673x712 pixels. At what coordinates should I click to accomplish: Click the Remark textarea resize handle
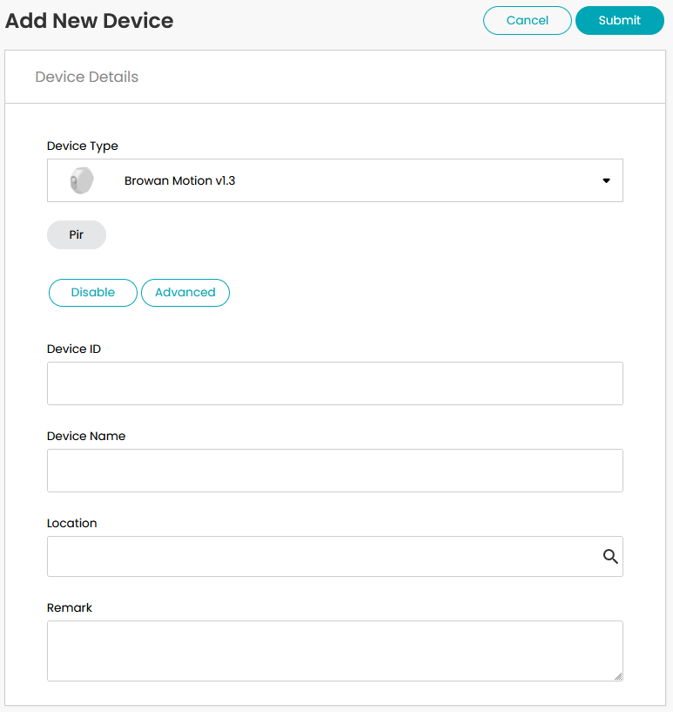point(618,676)
